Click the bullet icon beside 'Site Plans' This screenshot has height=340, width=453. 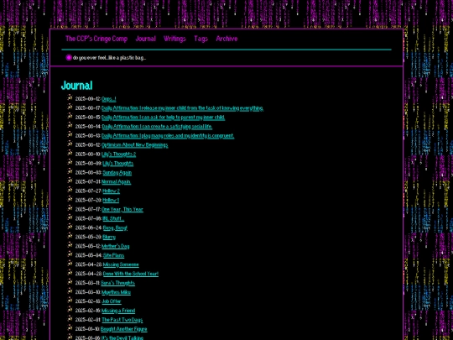(x=70, y=254)
